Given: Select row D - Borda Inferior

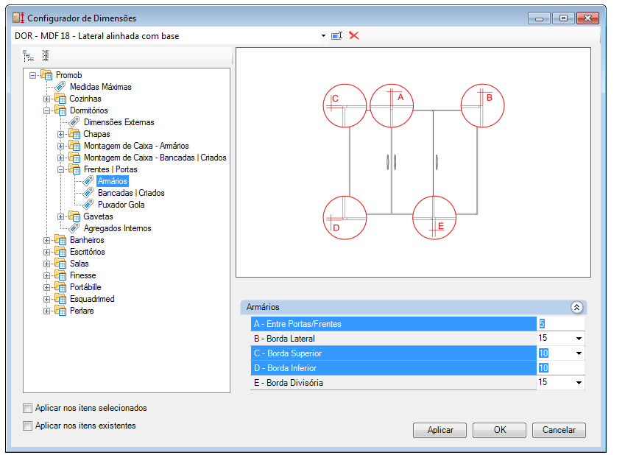Looking at the screenshot, I should [393, 368].
